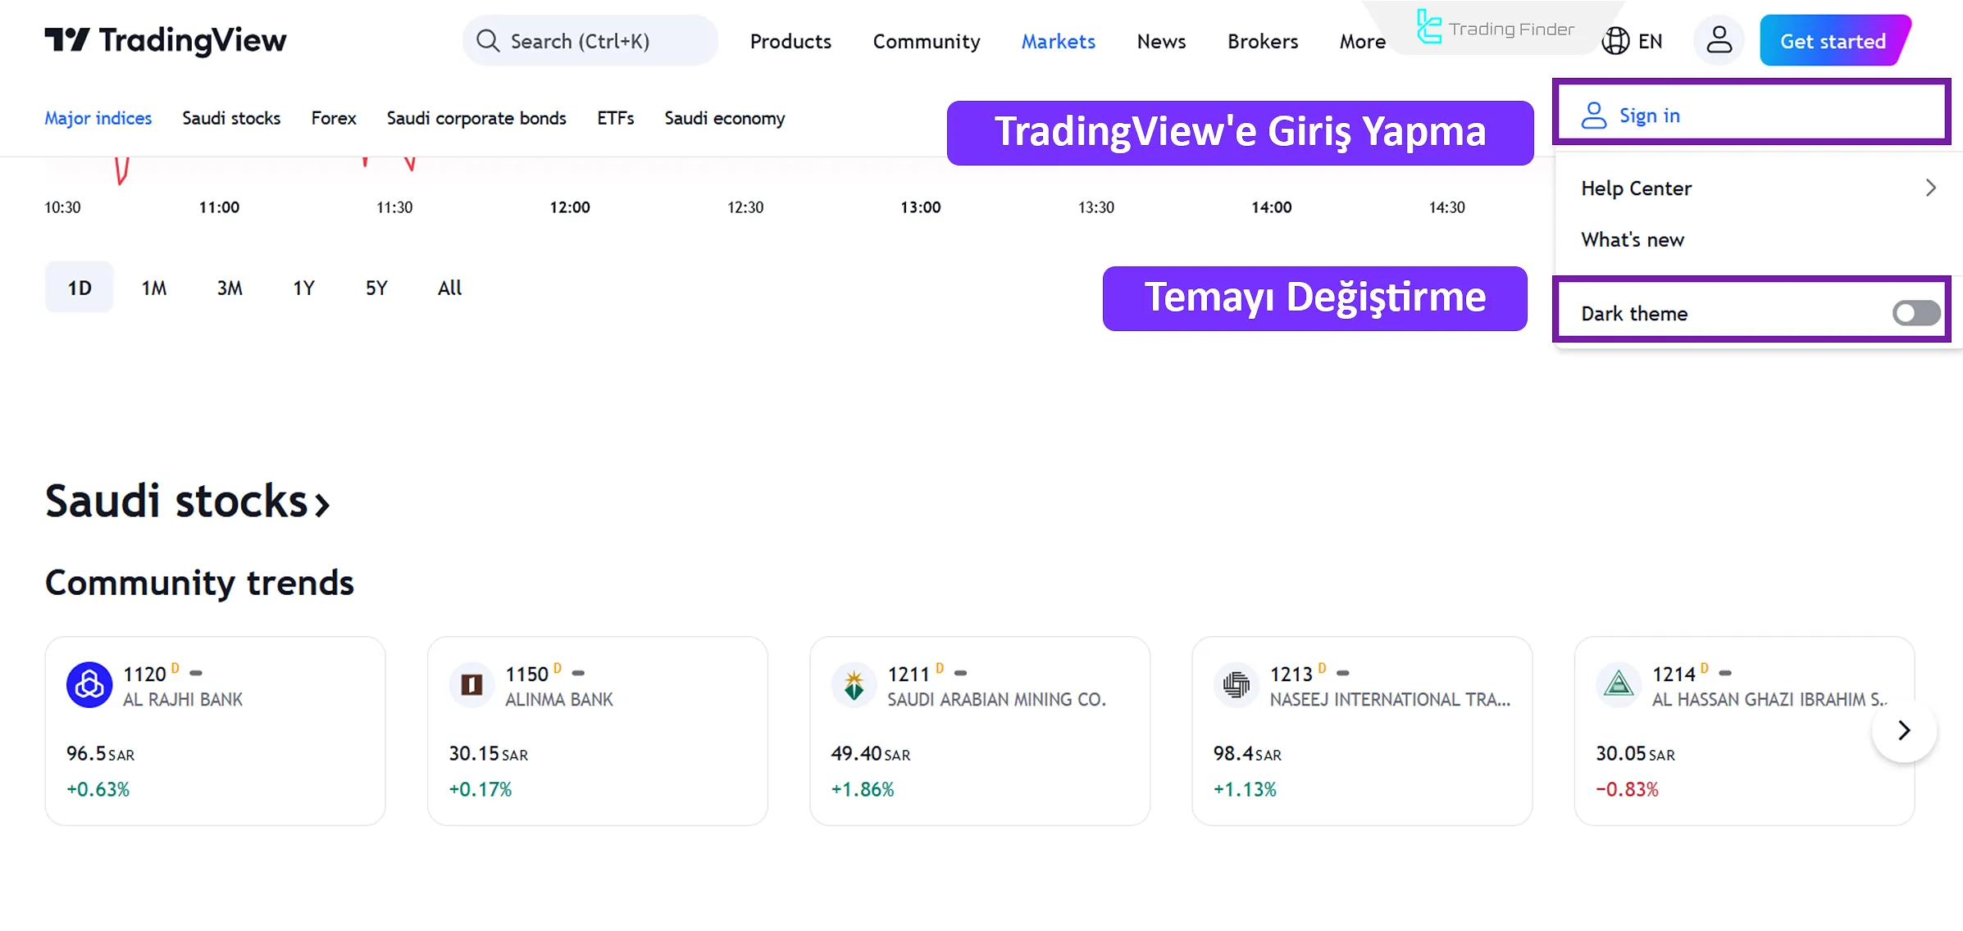Expand the Help Center chevron
The width and height of the screenshot is (1963, 931).
tap(1931, 188)
